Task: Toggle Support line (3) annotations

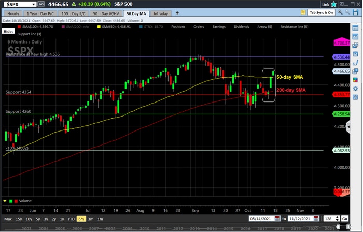Action: (30, 34)
